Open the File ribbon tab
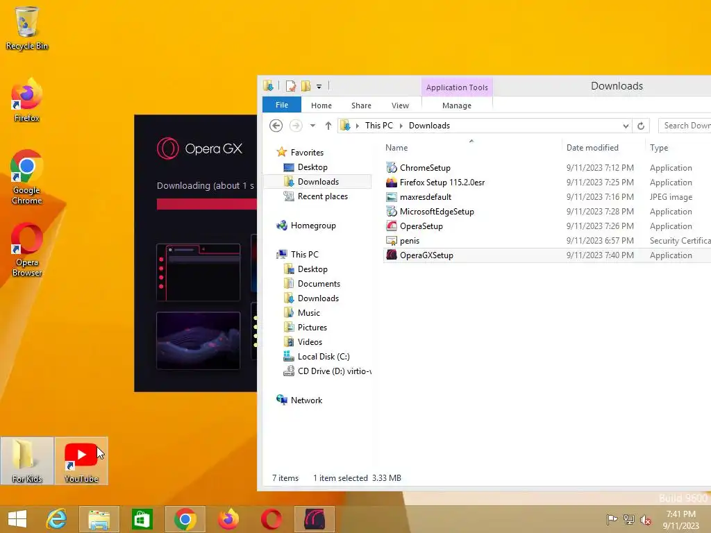Screen dimensions: 711x533 point(282,105)
